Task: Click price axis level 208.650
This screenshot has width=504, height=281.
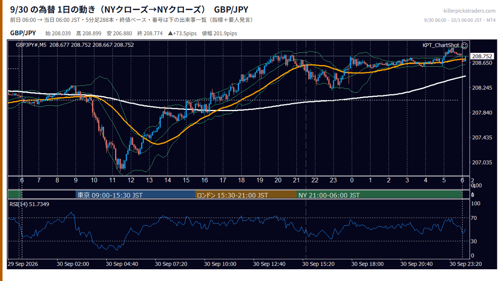Action: tap(482, 63)
